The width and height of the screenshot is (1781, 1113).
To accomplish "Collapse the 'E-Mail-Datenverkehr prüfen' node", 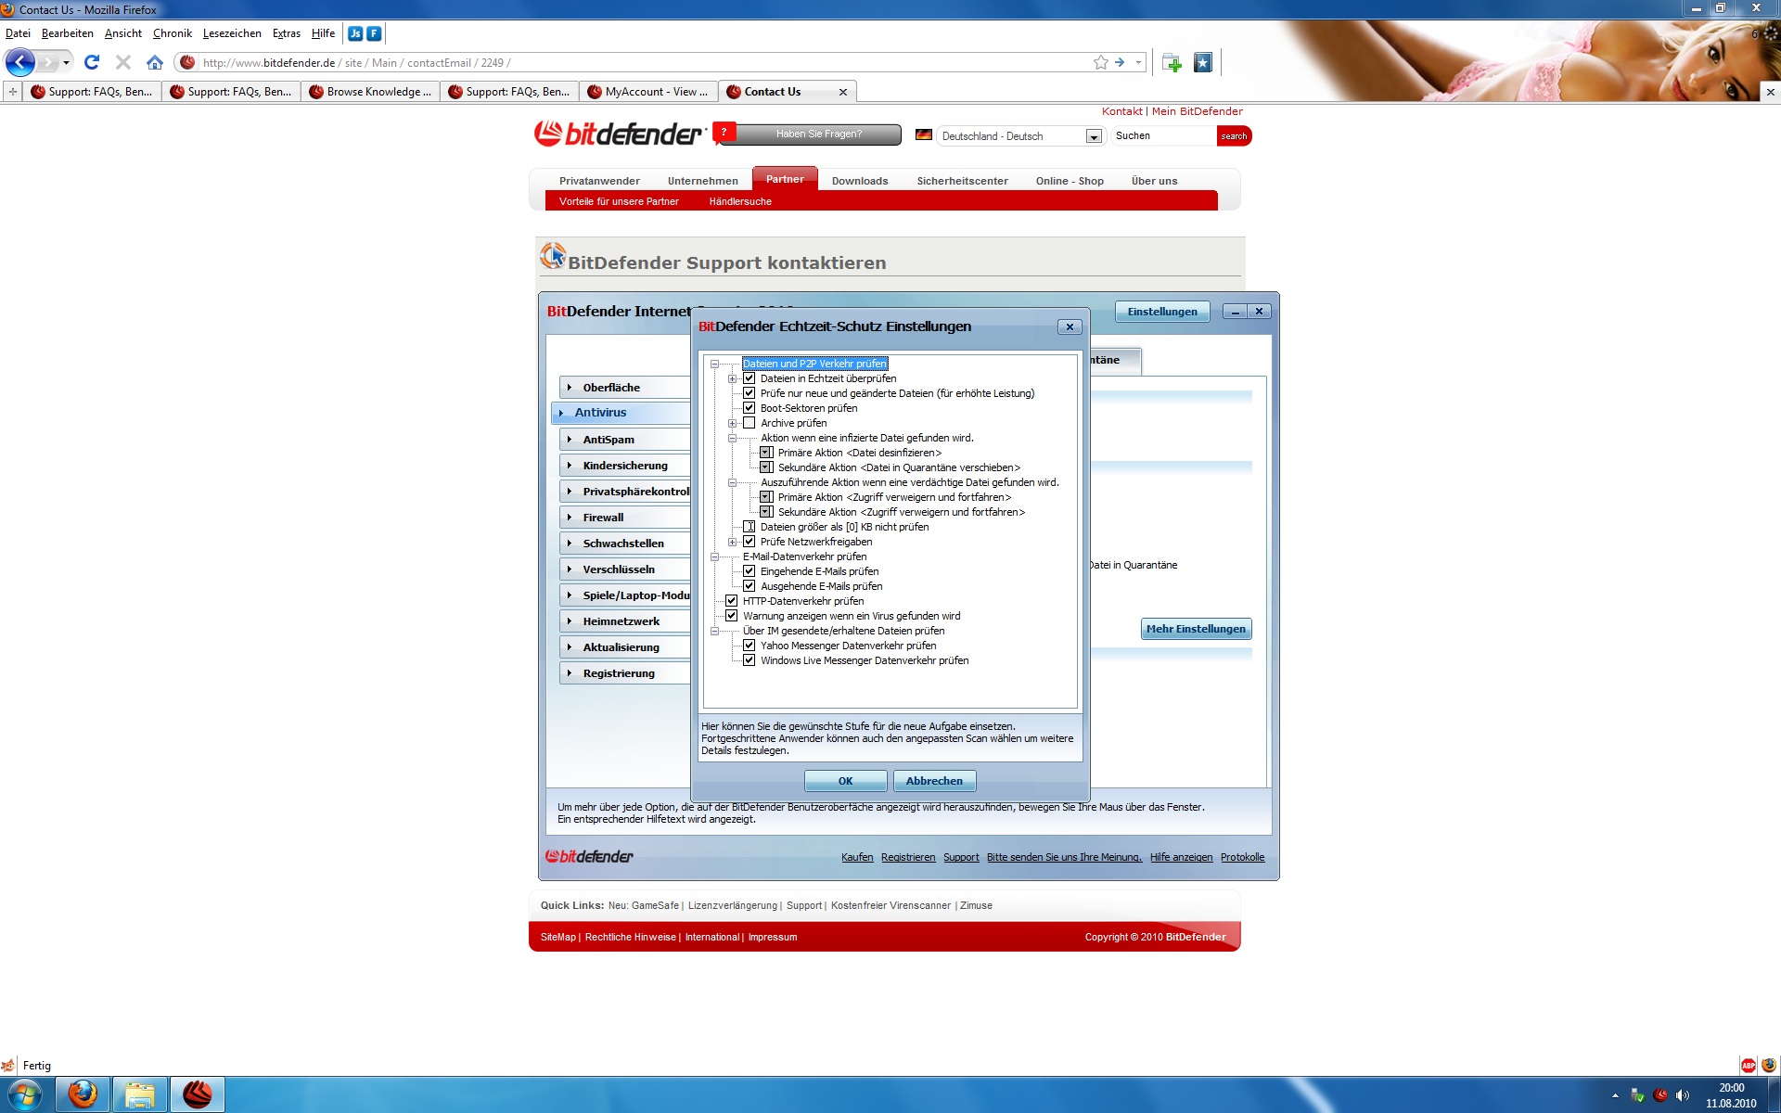I will pyautogui.click(x=715, y=556).
